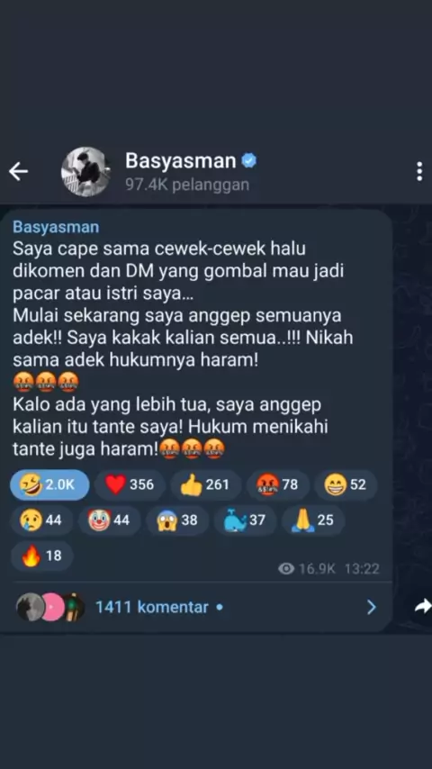Add the grinning face 52 reaction
Viewport: 432px width, 769px height.
click(346, 484)
